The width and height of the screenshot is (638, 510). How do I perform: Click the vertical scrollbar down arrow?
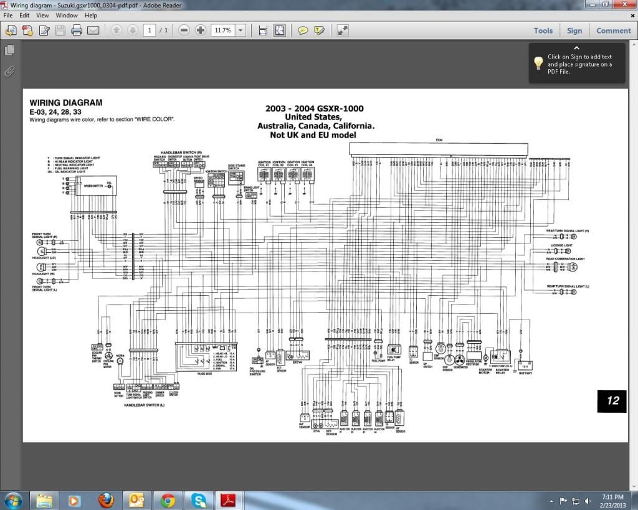(x=634, y=486)
